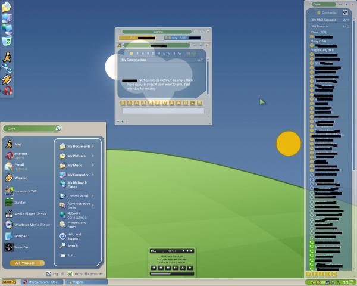Screen dimensions: 357x286
Task: Switch to the orange AIM chat tab
Action: coord(137,38)
